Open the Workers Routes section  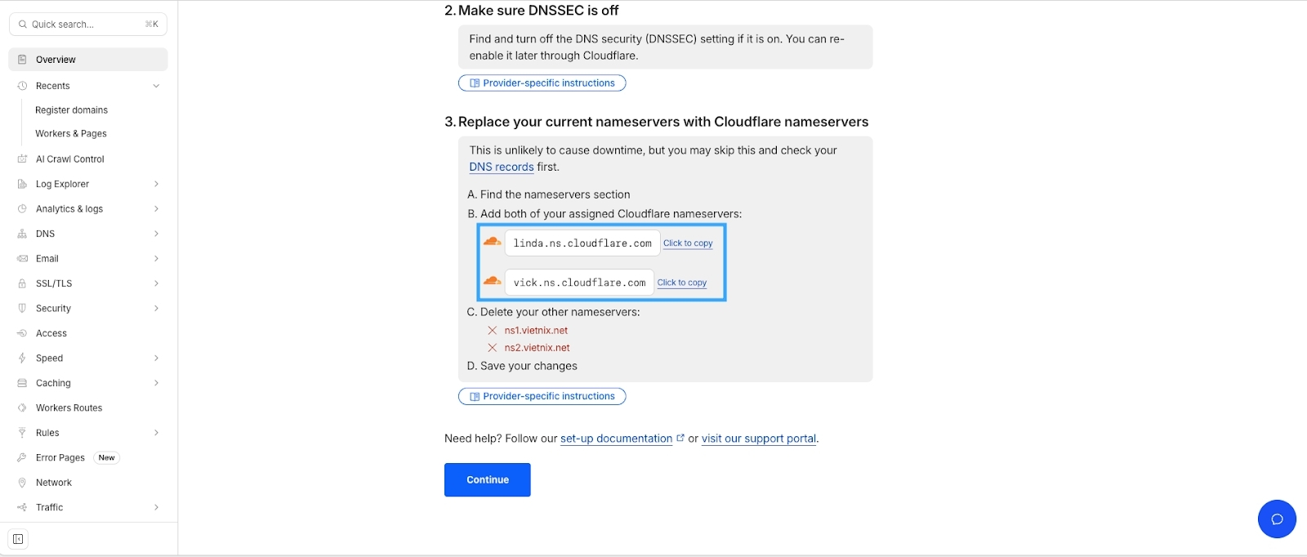pos(69,408)
